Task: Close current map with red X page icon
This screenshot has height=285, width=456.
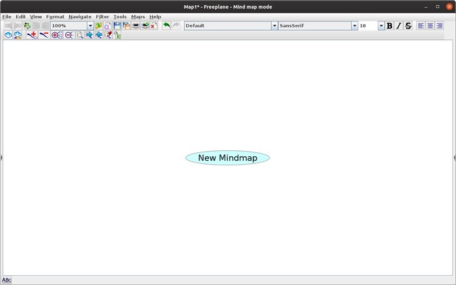Action: pyautogui.click(x=154, y=25)
